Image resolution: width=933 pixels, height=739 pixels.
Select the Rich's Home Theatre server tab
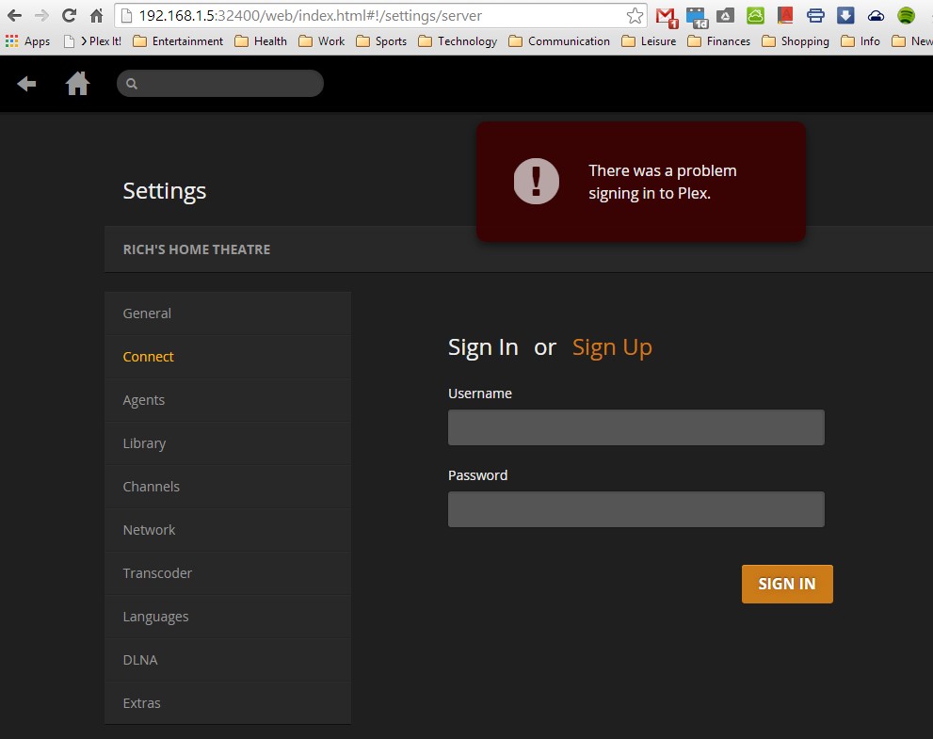coord(197,249)
